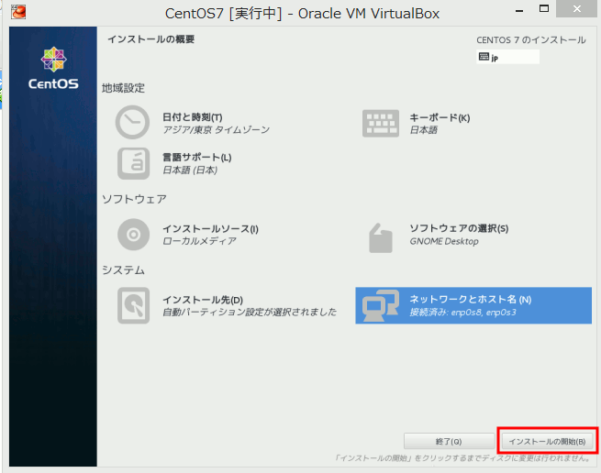
Task: Click the 言語サポート language icon
Action: 133,163
